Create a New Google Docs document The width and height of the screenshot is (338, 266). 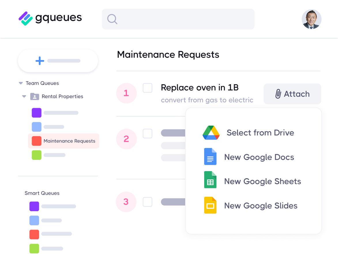pyautogui.click(x=210, y=157)
